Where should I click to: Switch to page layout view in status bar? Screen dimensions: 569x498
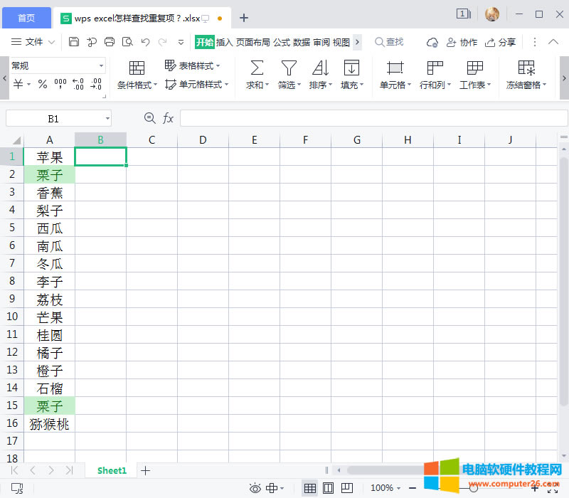pos(328,488)
